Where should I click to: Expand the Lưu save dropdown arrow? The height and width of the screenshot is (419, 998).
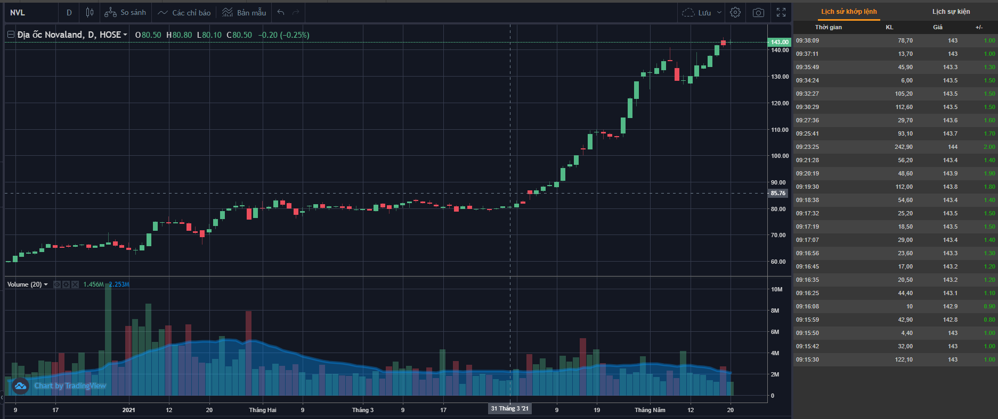coord(719,12)
